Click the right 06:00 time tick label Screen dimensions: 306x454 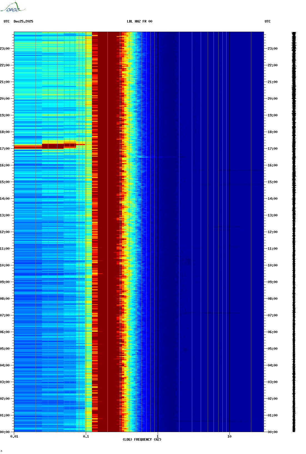272,332
